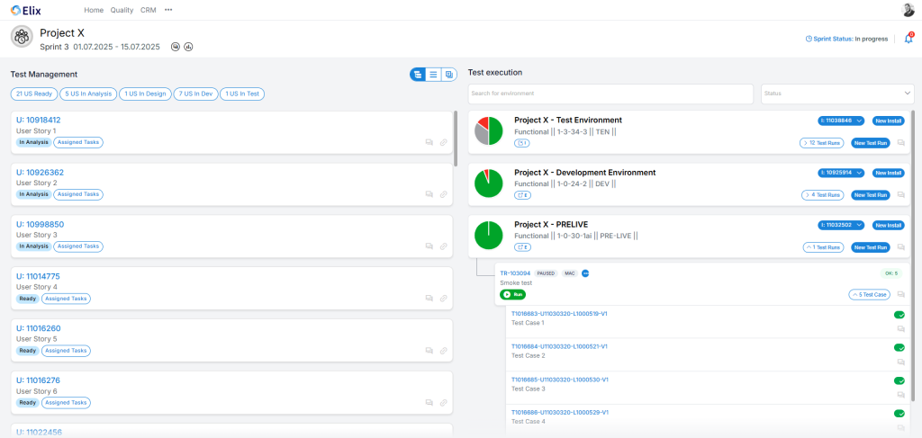The image size is (922, 438).
Task: Click the link icon on User Story 1
Action: point(444,142)
